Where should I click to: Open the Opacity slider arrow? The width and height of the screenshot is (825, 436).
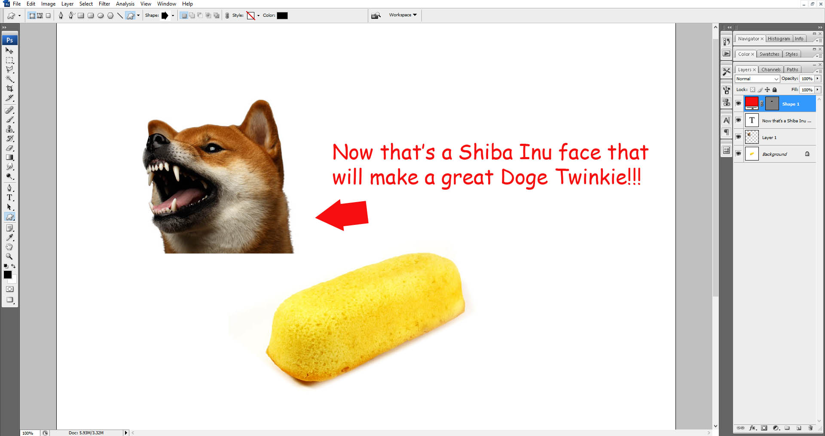click(x=818, y=79)
